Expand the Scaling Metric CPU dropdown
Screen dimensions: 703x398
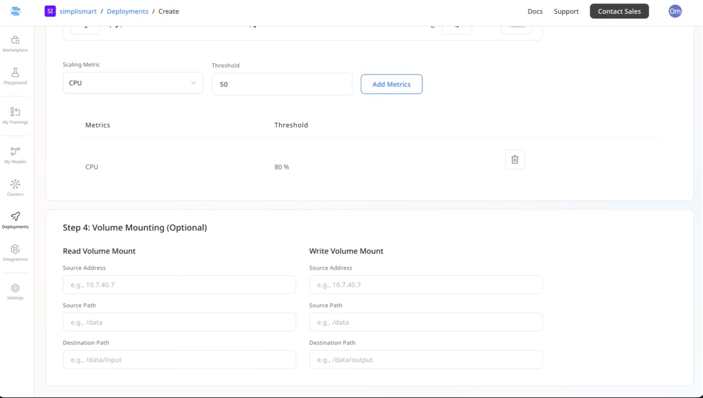click(x=133, y=83)
